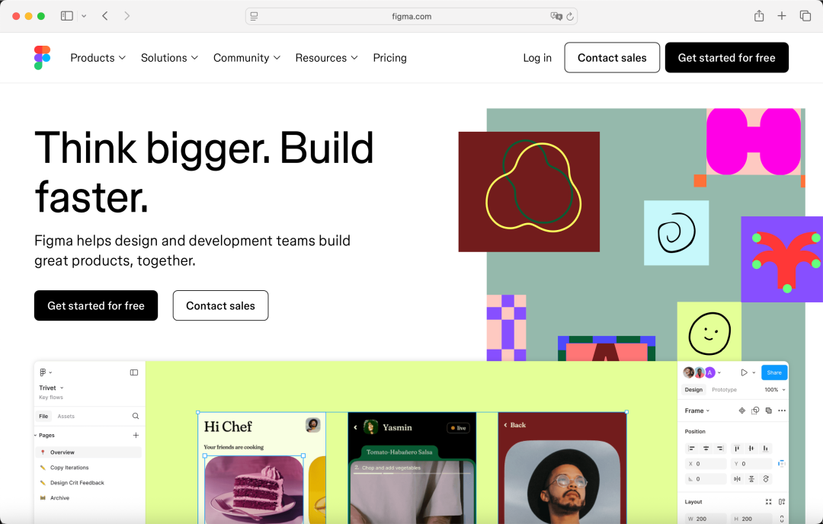Viewport: 823px width, 524px height.
Task: Click the X position input field
Action: tap(706, 464)
